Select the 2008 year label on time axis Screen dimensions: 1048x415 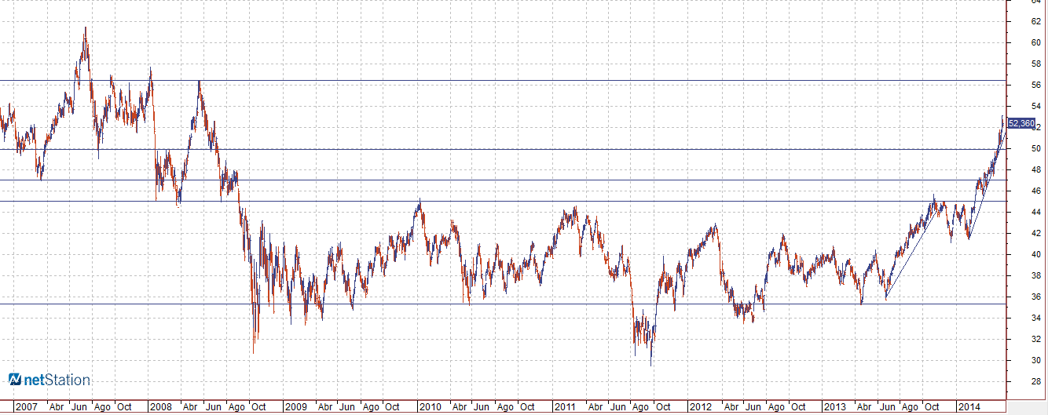tap(160, 407)
